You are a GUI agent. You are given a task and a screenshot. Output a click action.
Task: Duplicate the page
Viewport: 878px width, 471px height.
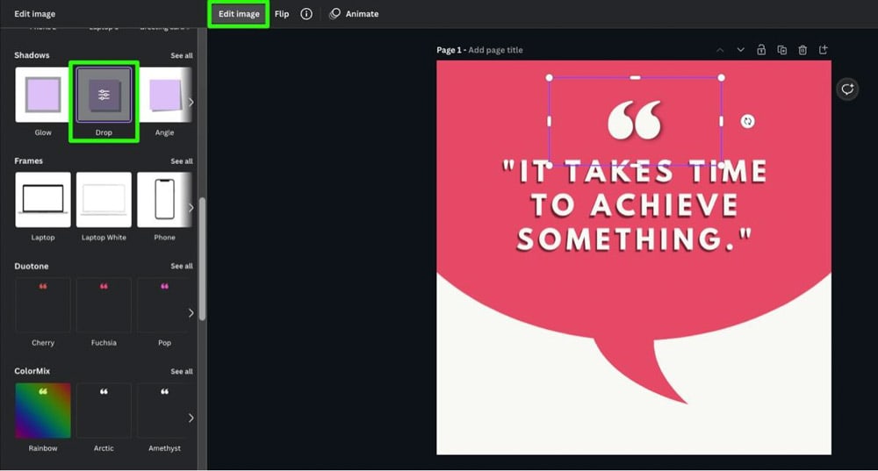click(x=781, y=50)
